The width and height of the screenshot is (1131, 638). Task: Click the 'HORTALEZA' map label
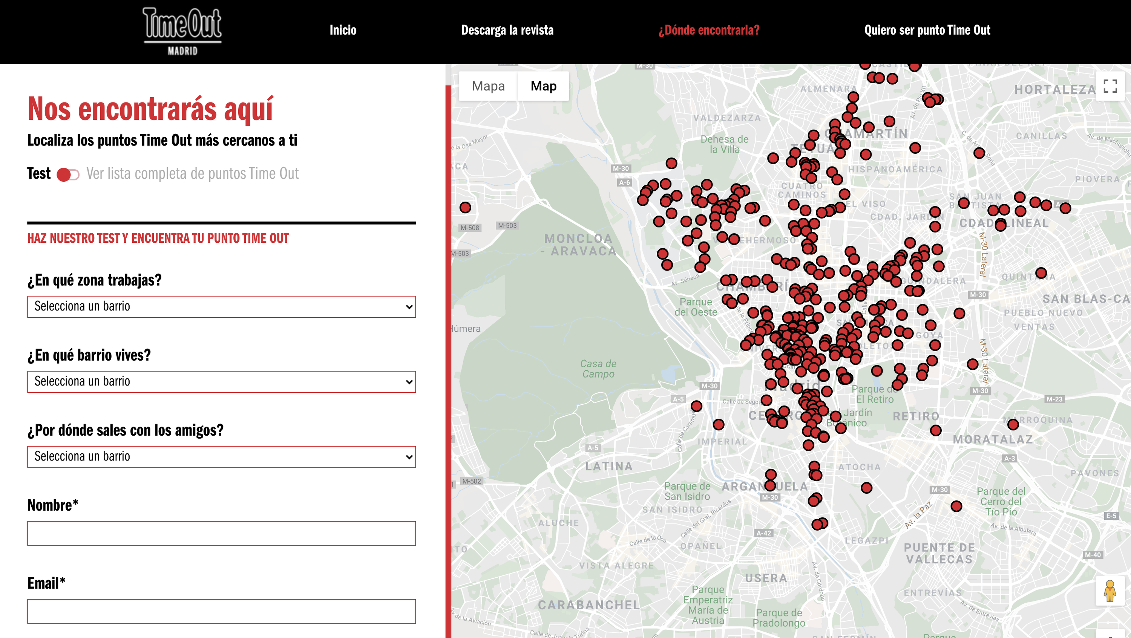[x=1055, y=90]
